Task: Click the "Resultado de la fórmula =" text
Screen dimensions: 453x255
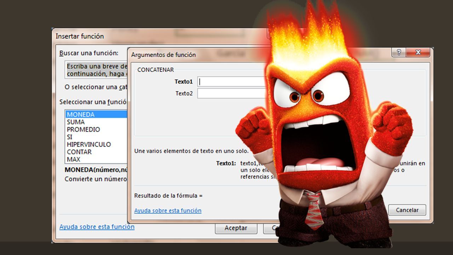Action: pos(168,195)
